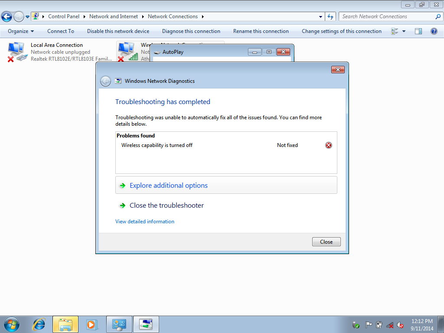Select the Local Area Connection adapter icon

click(17, 52)
